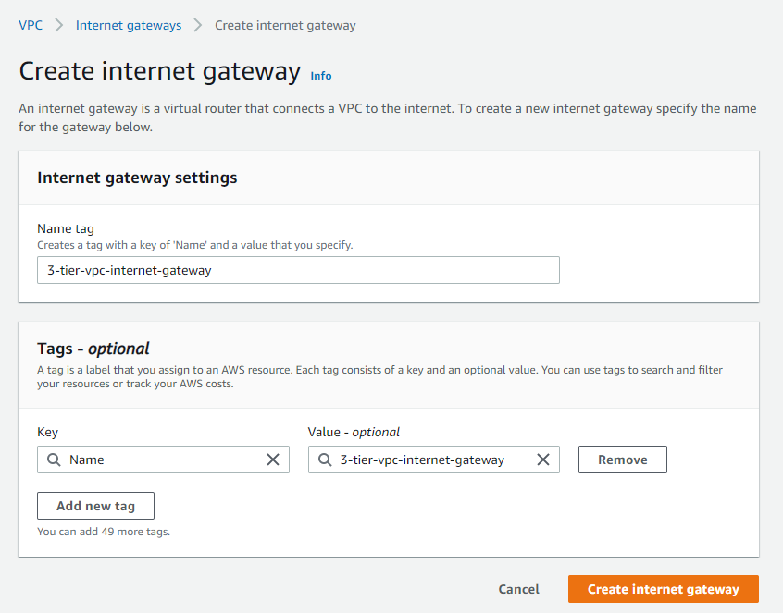Click the Internet gateway settings heading
The width and height of the screenshot is (783, 613).
click(137, 178)
